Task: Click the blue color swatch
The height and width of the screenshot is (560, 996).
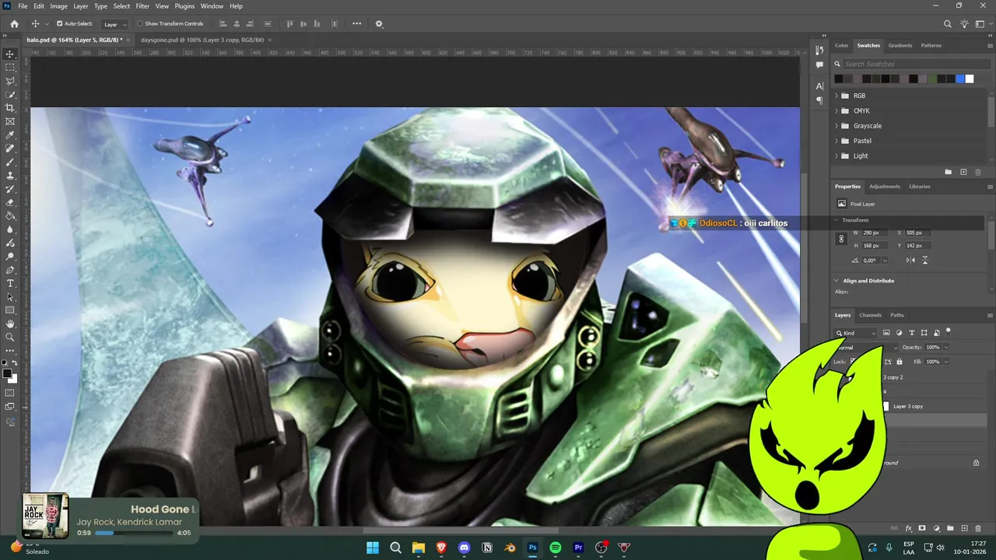Action: coord(960,79)
